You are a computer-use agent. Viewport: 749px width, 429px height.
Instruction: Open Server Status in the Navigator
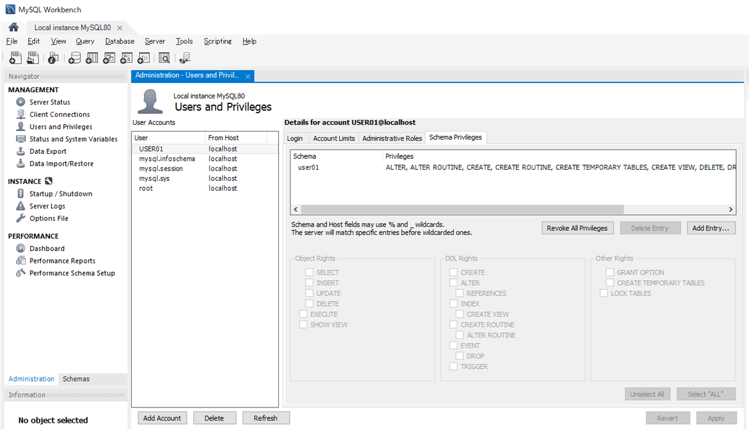(x=49, y=102)
